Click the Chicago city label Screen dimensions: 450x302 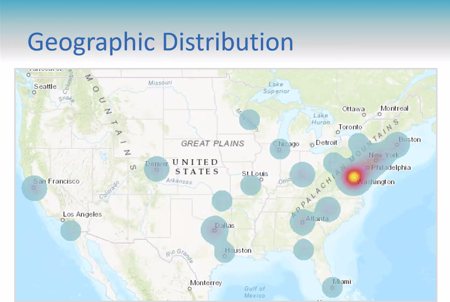286,144
